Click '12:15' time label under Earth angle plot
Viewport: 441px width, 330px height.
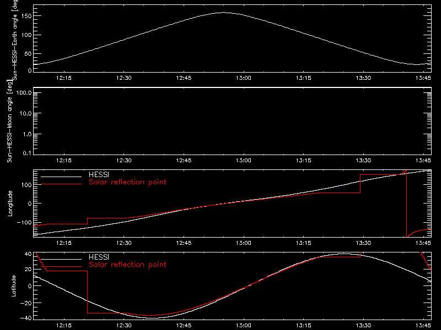point(64,78)
